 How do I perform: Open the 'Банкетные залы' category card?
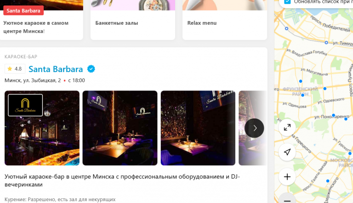132,20
